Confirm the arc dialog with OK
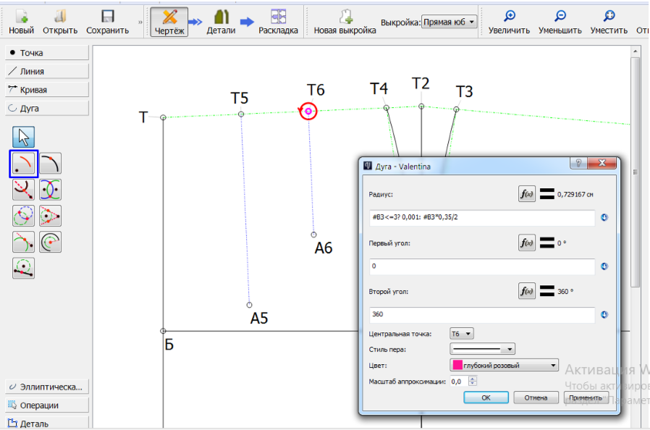Image resolution: width=650 pixels, height=430 pixels. click(x=486, y=397)
